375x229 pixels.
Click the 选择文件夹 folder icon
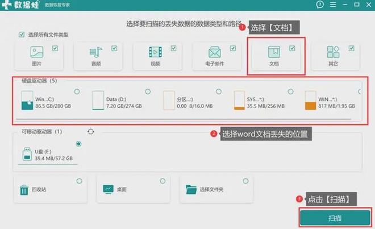(191, 190)
